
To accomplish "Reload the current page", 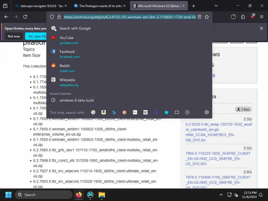I will [25, 17].
